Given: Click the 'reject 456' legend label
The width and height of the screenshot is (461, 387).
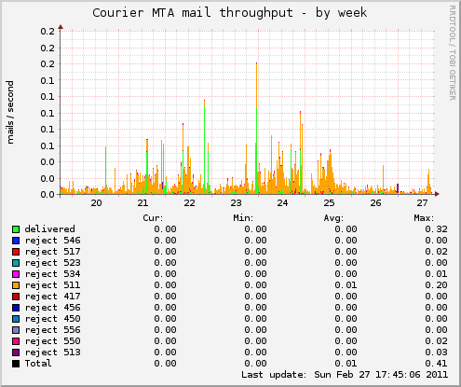Looking at the screenshot, I should click(x=52, y=308).
